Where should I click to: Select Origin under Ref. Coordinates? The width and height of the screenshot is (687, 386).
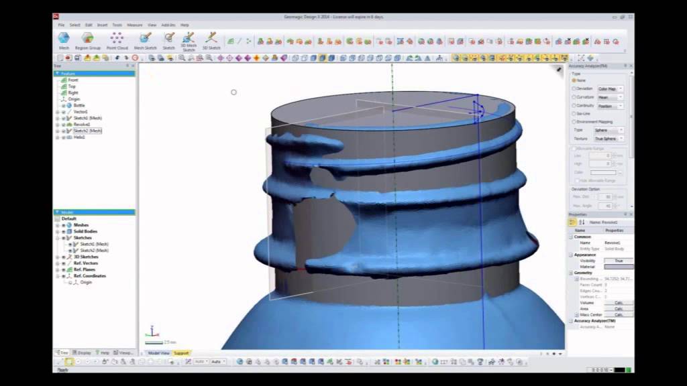tap(85, 282)
